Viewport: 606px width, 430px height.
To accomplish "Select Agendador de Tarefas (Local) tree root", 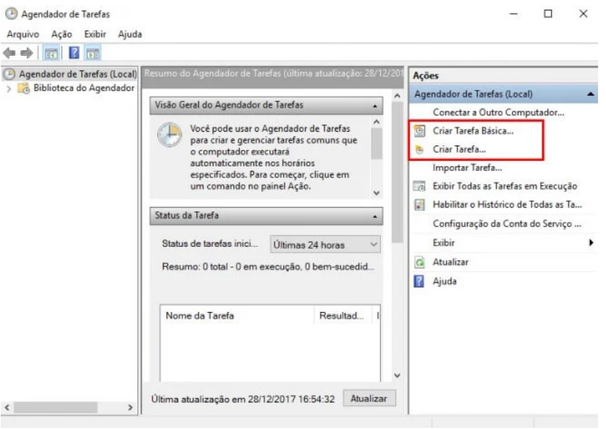I will [x=77, y=75].
